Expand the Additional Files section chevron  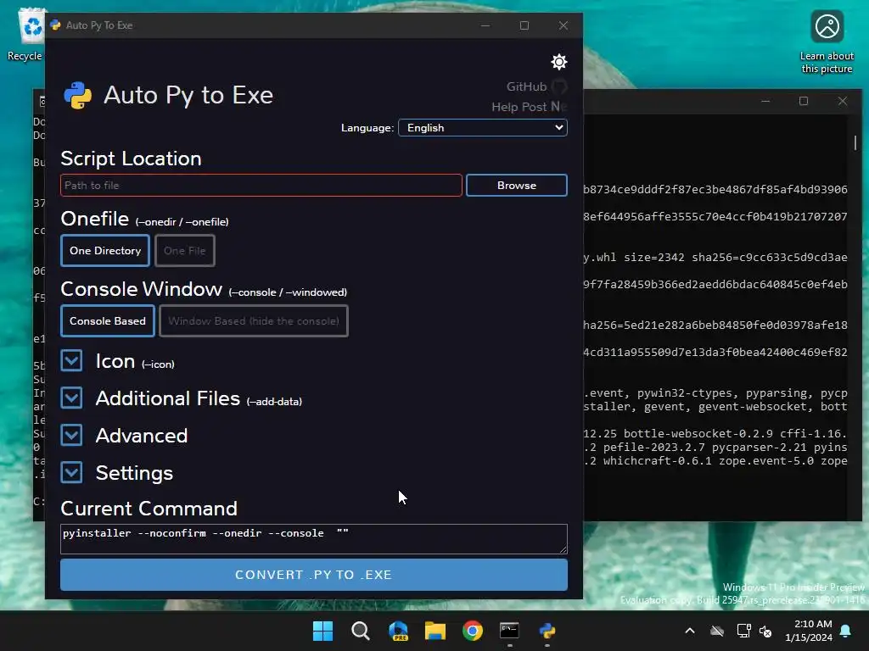pyautogui.click(x=71, y=398)
